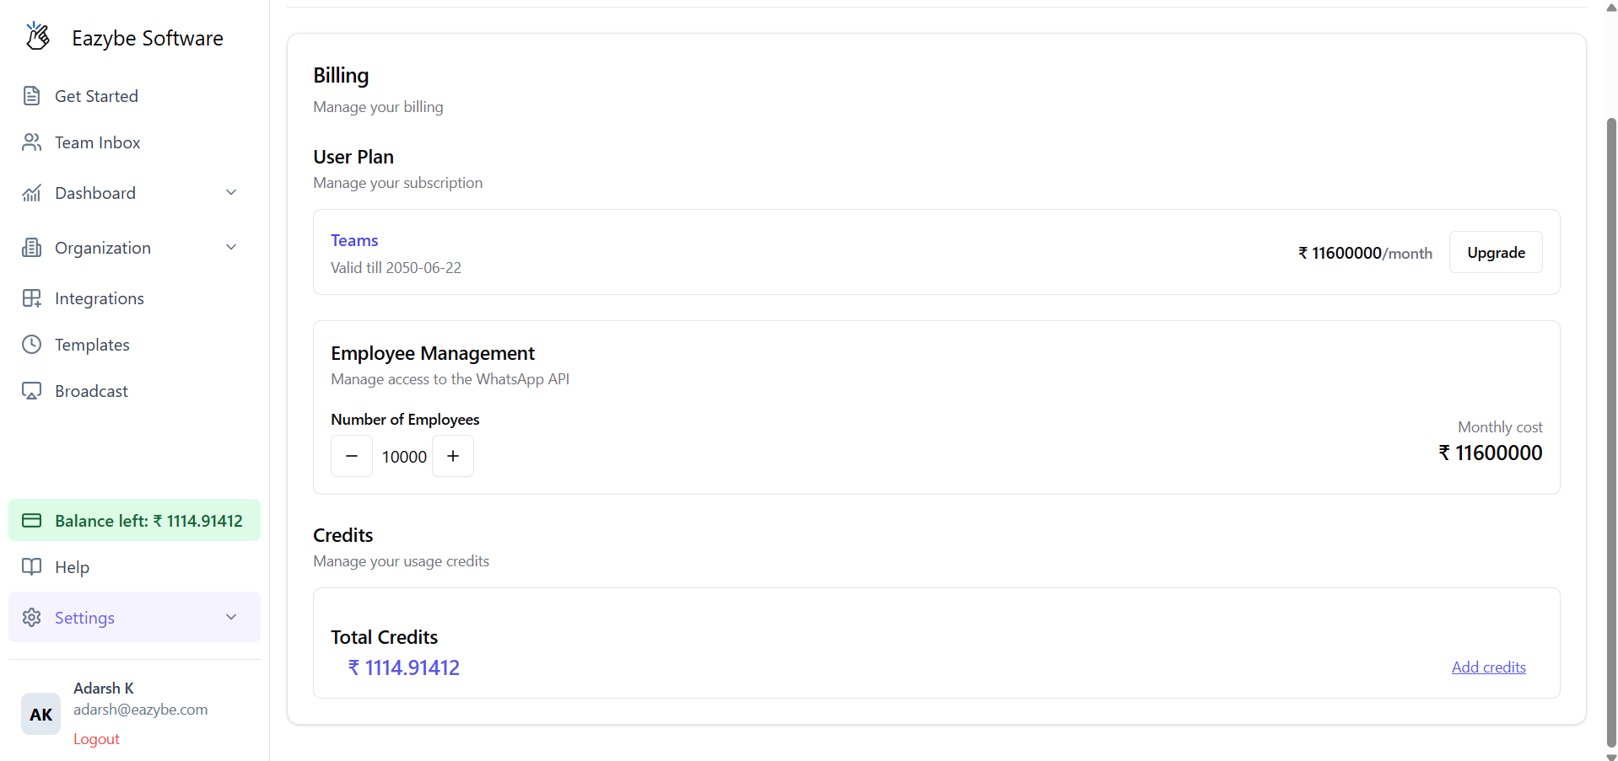Click the Broadcast screen icon
1618x761 pixels.
click(x=31, y=391)
